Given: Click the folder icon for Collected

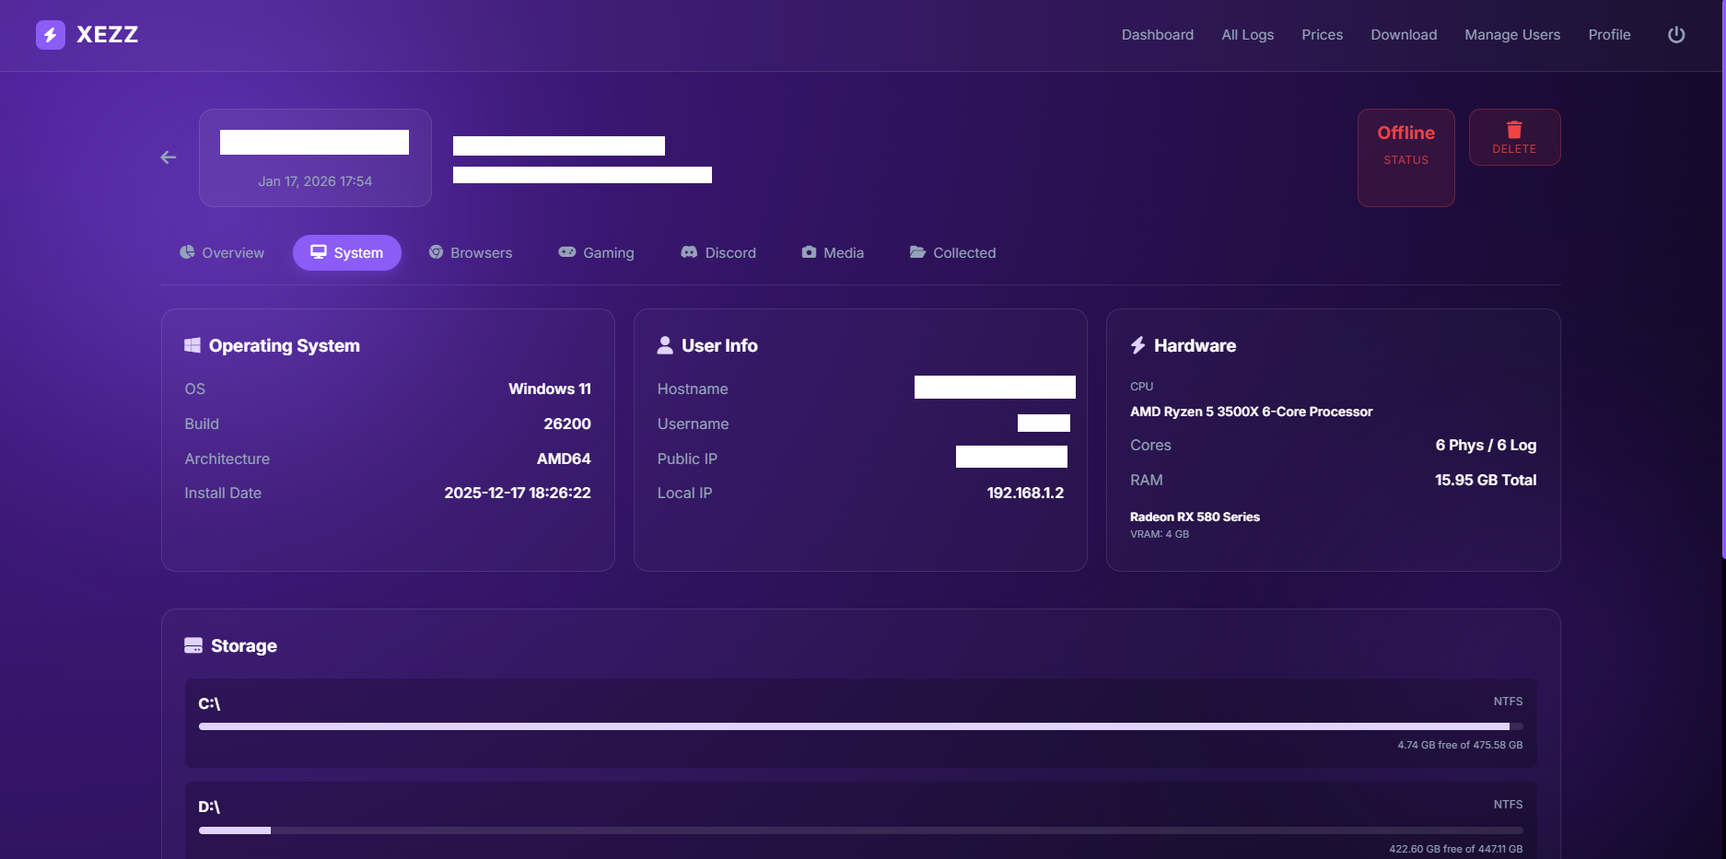Looking at the screenshot, I should point(917,252).
